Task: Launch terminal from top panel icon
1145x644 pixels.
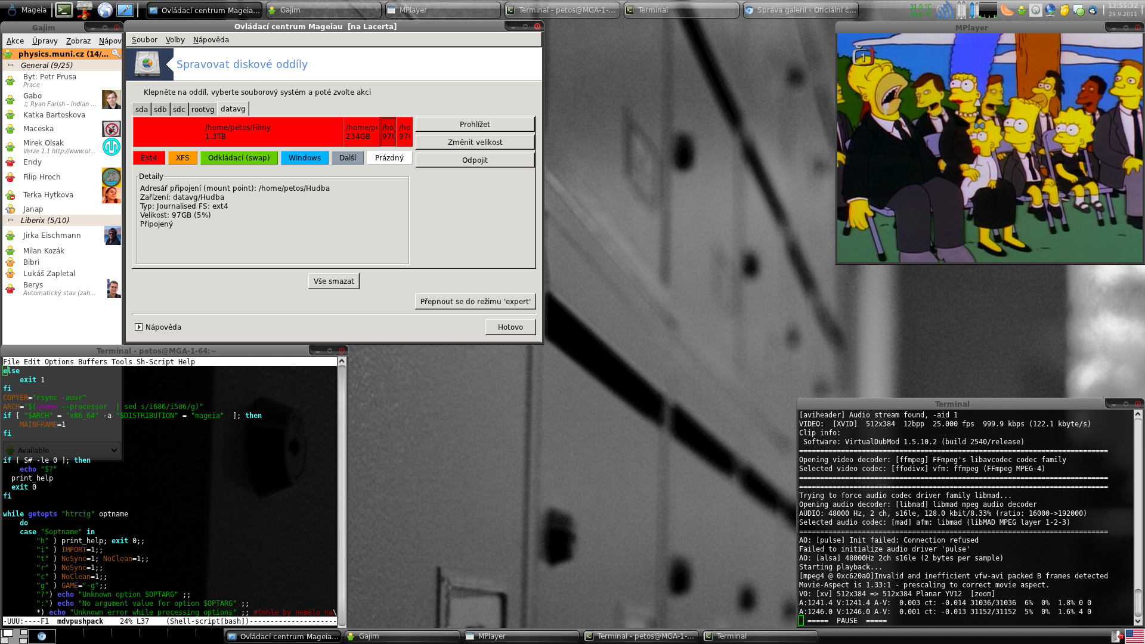Action: click(x=64, y=10)
